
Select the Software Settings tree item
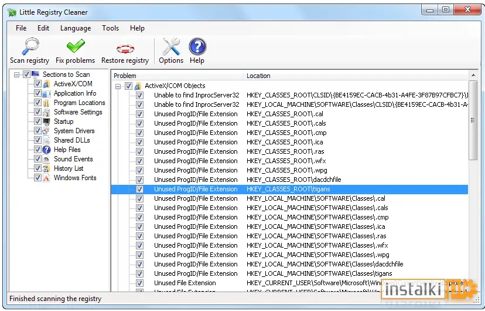(x=78, y=112)
